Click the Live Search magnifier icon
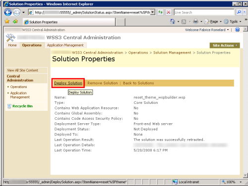The height and width of the screenshot is (186, 248). pyautogui.click(x=239, y=12)
